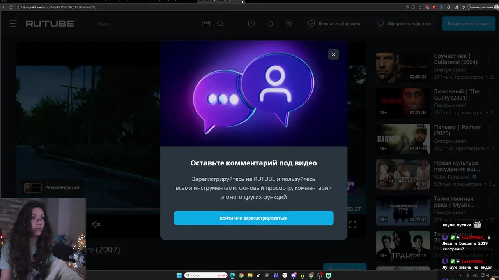Open options for Новая культура похудения video
Screen dimensions: 499x280
[x=490, y=166]
